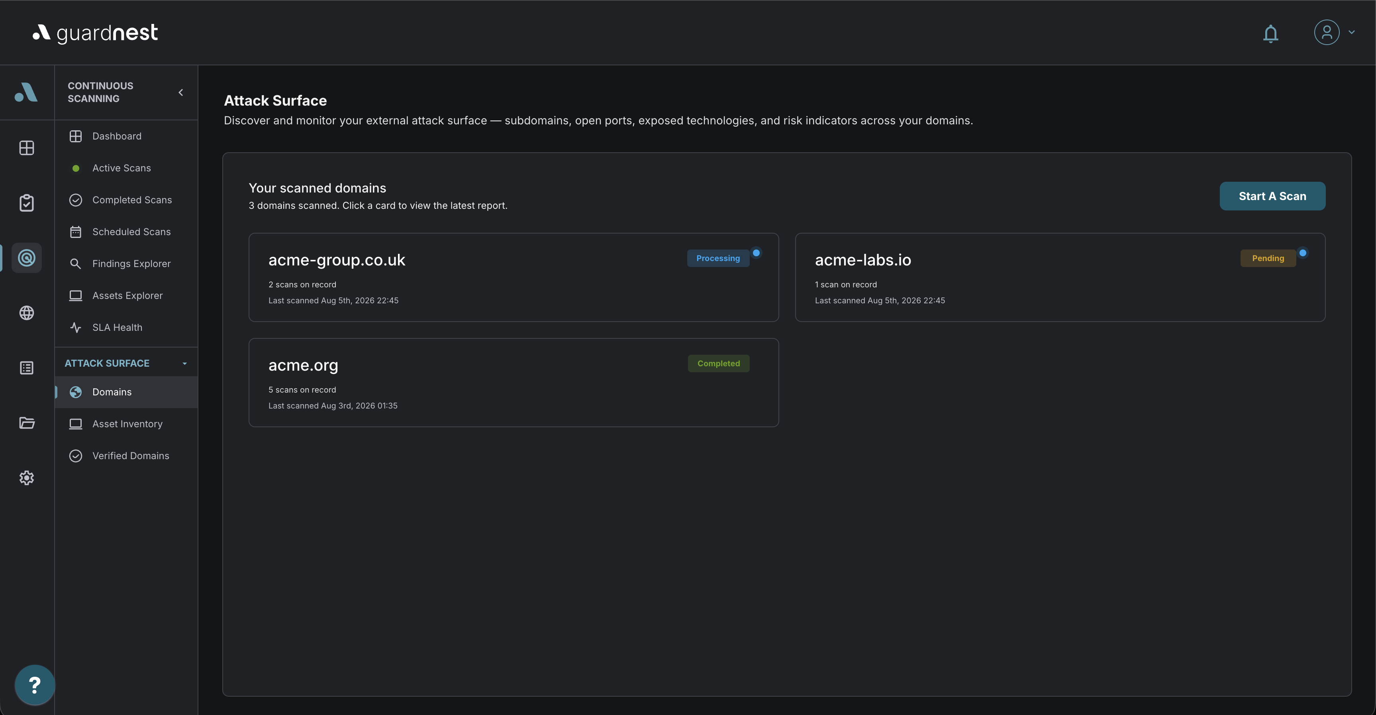Click the Domains globe icon
1376x715 pixels.
coord(76,392)
